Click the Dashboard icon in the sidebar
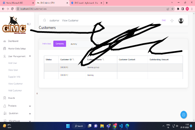195x130 pixels. click(x=4, y=41)
